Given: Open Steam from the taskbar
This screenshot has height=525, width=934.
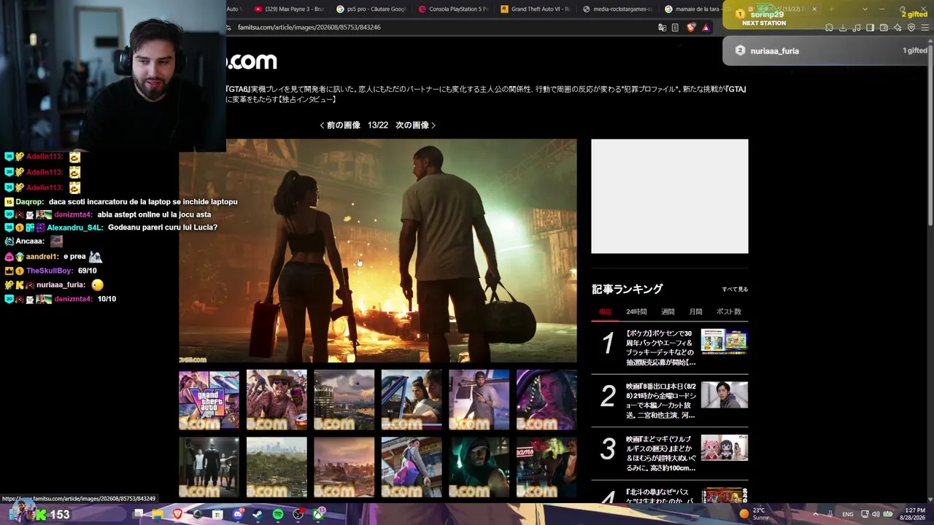Looking at the screenshot, I should pyautogui.click(x=257, y=515).
